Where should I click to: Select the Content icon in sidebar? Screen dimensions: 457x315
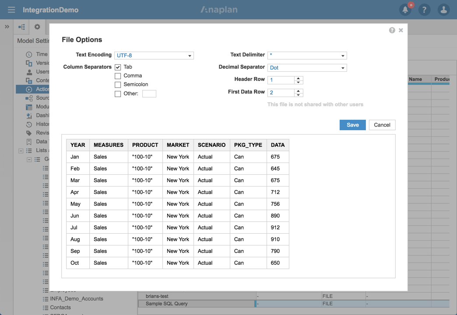pyautogui.click(x=29, y=80)
